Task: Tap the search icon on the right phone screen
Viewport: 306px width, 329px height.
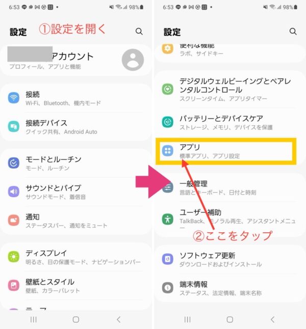Action: coord(293,32)
